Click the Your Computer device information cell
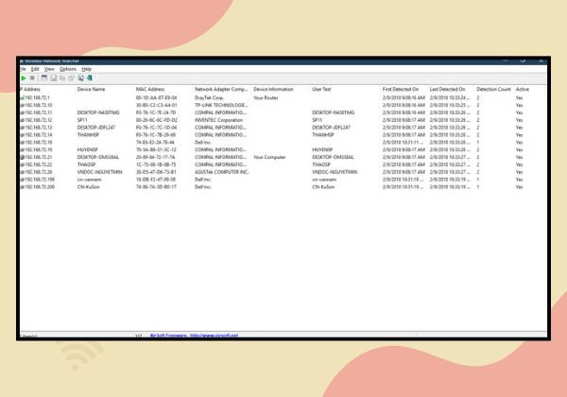The height and width of the screenshot is (397, 567). click(269, 157)
